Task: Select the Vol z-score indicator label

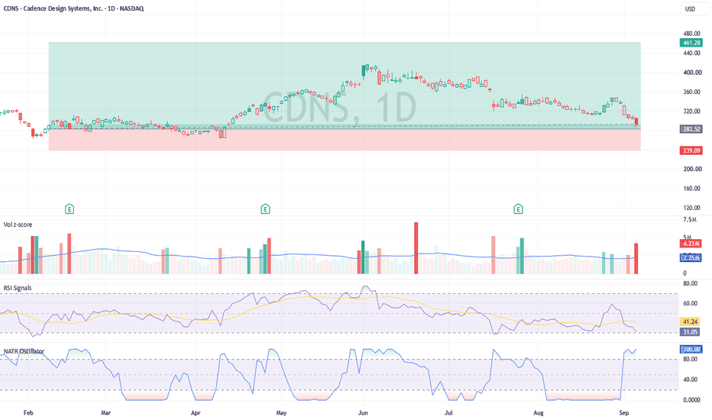Action: point(18,225)
